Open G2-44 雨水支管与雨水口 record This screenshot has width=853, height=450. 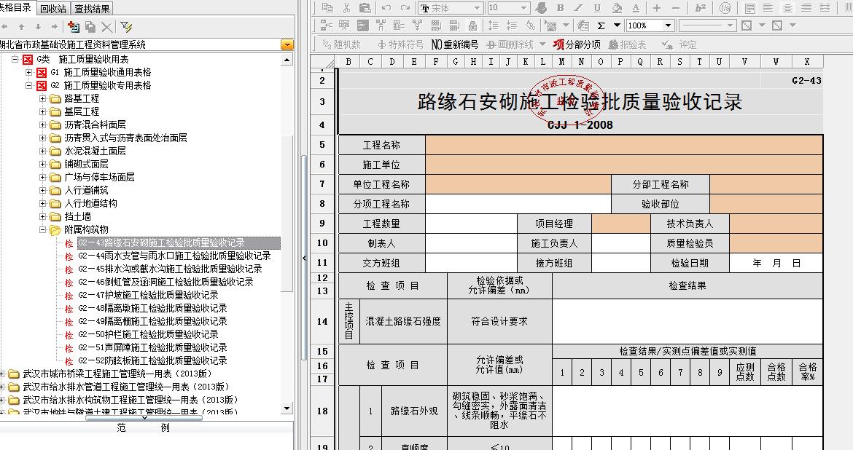174,256
